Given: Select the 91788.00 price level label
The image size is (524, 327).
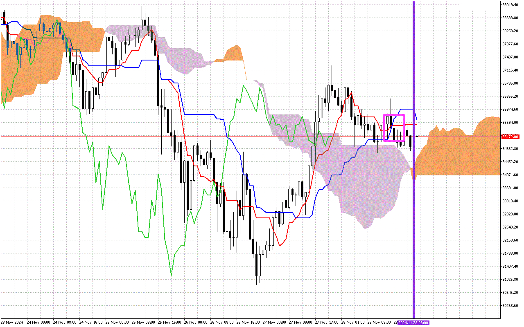Looking at the screenshot, I should click(511, 253).
